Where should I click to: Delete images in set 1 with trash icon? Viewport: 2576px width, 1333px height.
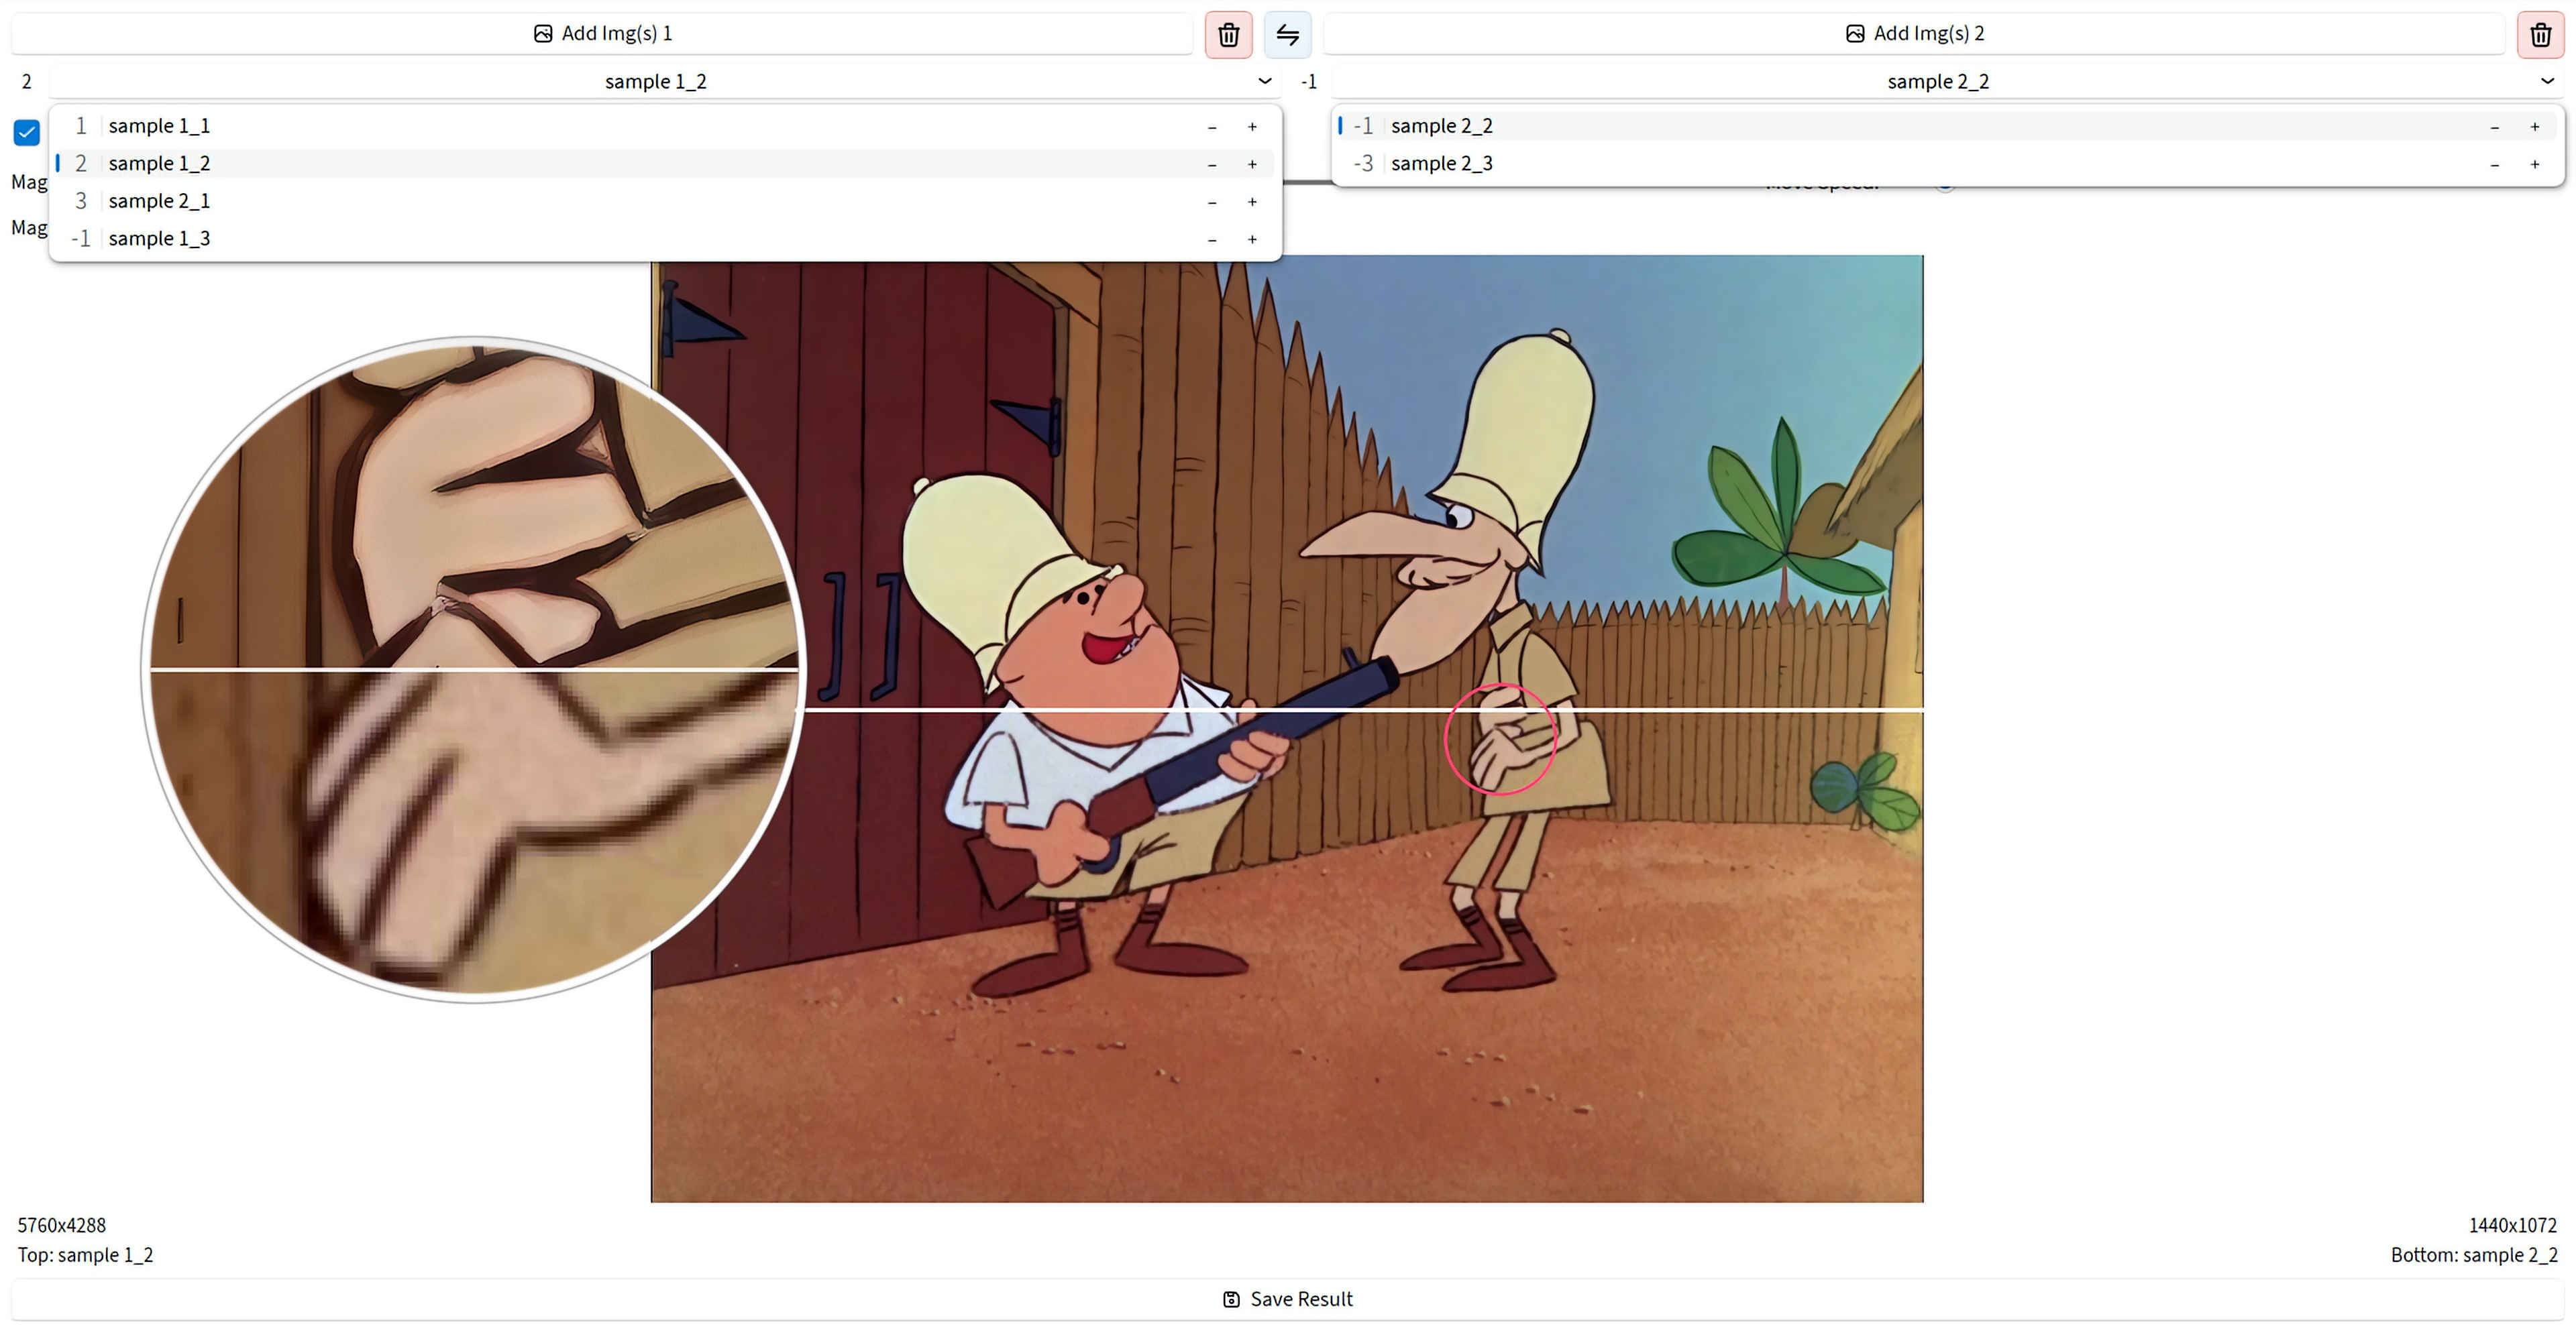click(1228, 35)
